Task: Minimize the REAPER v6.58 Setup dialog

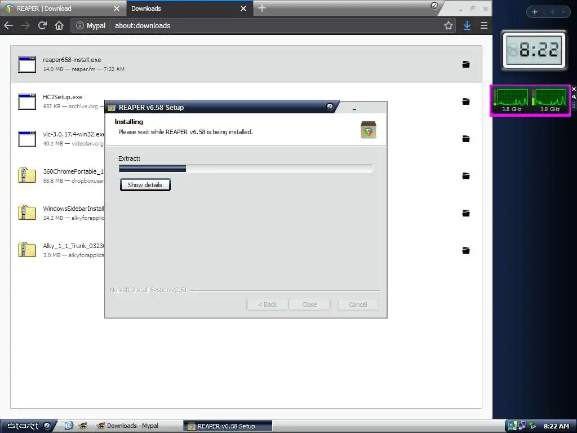Action: tap(354, 109)
